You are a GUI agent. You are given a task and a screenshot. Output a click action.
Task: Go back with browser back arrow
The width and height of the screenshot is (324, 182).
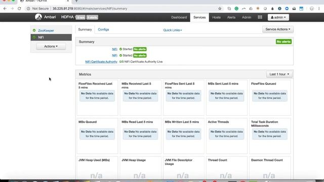point(5,9)
